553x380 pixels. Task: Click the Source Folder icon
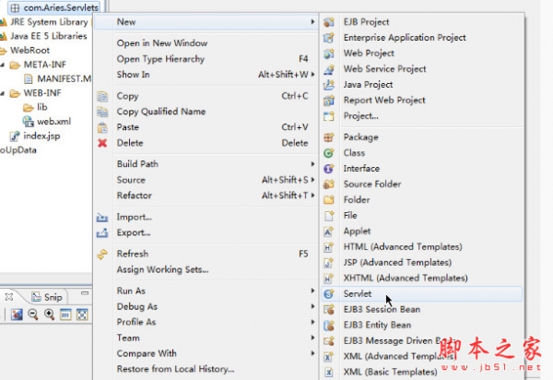click(x=329, y=184)
